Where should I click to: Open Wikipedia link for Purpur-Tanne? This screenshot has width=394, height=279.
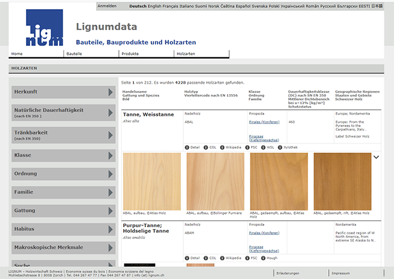[230, 258]
